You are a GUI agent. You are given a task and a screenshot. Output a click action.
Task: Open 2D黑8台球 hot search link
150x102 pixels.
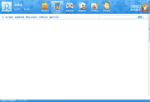click(x=43, y=17)
